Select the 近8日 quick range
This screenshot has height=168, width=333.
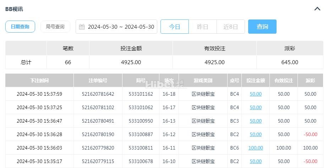[231, 27]
